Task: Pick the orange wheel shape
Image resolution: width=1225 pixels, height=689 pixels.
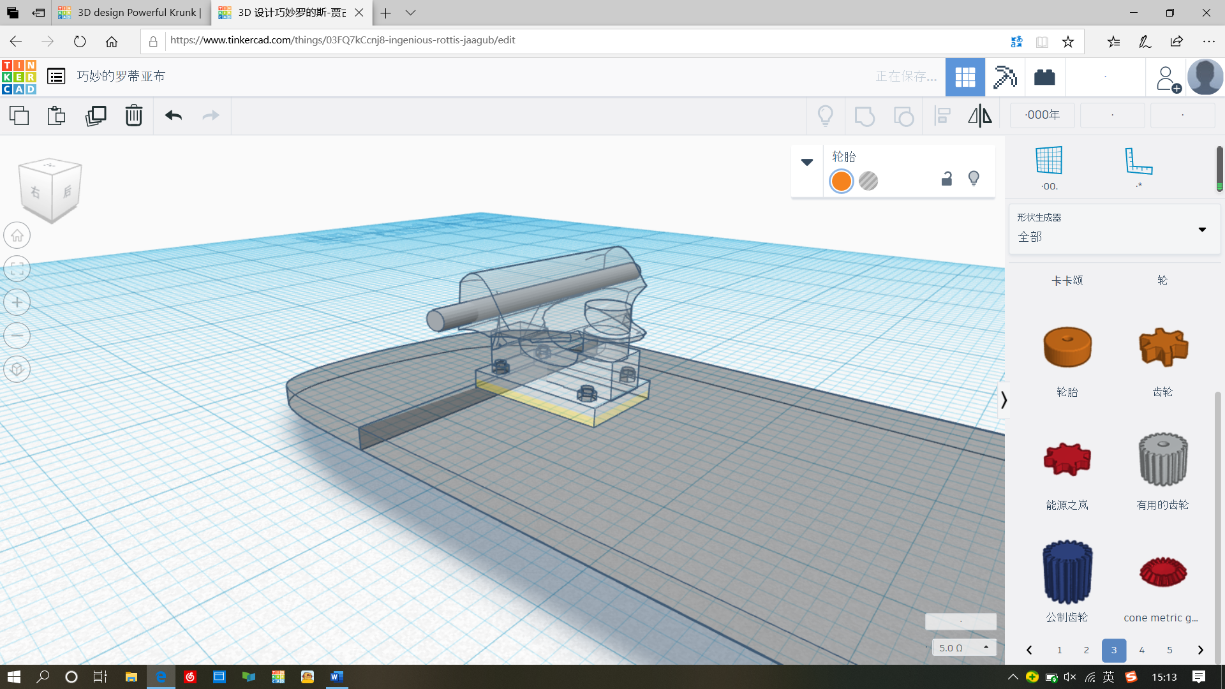Action: (1067, 347)
